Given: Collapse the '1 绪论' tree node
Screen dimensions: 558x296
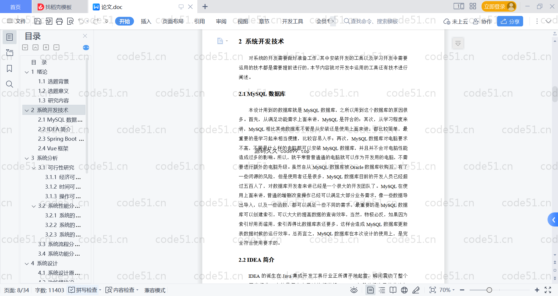Looking at the screenshot, I should (x=27, y=72).
